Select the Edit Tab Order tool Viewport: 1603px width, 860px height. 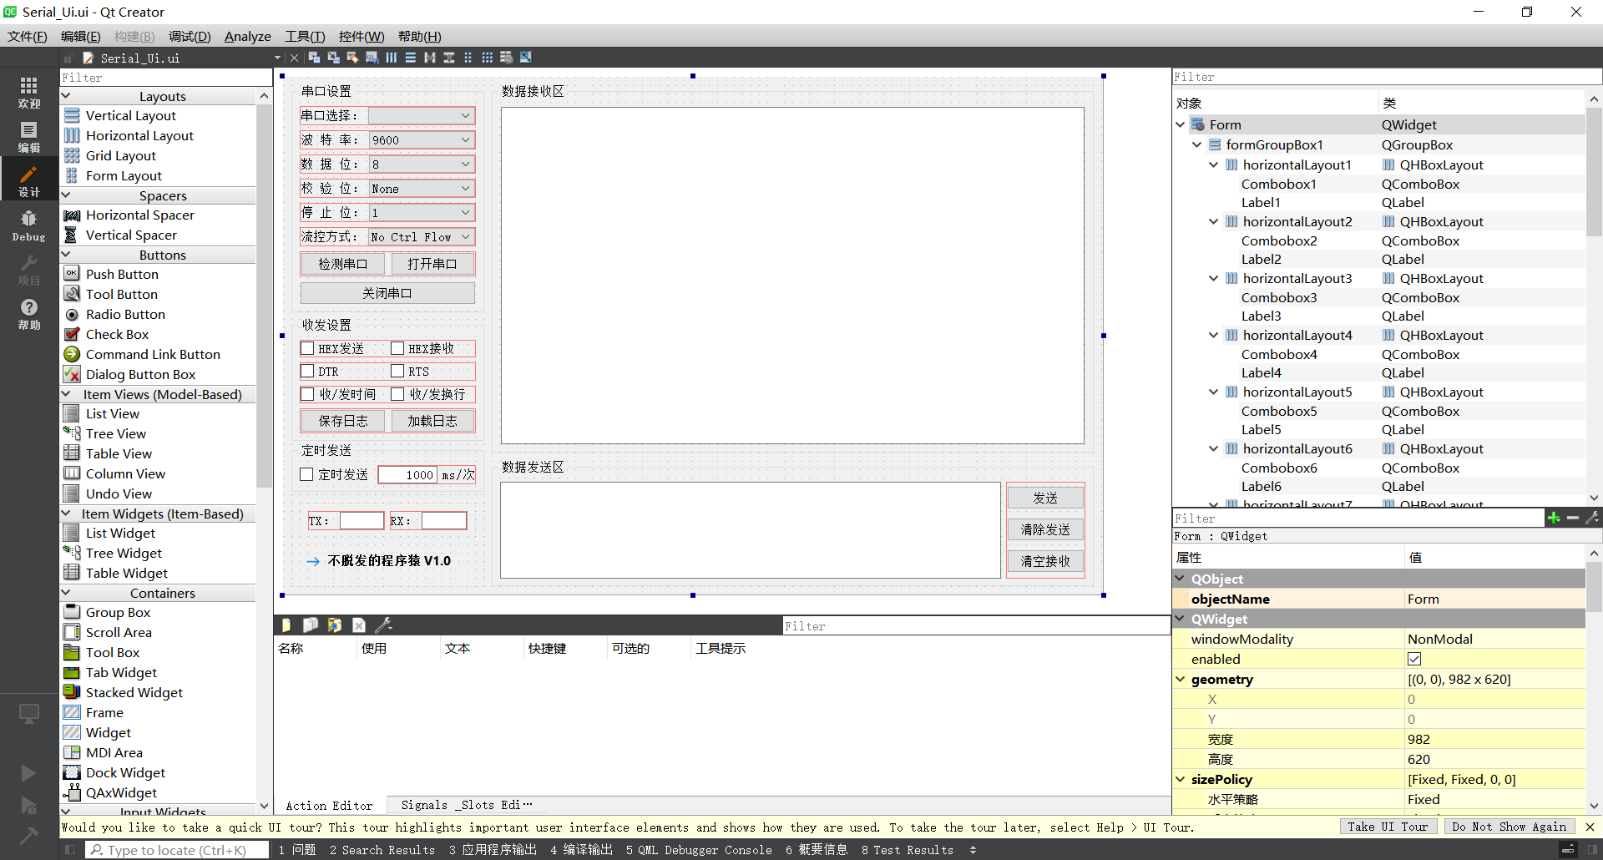(372, 57)
